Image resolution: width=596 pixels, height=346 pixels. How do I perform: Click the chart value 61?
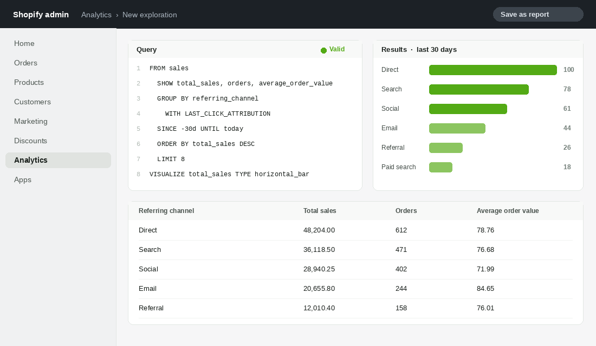pos(567,109)
